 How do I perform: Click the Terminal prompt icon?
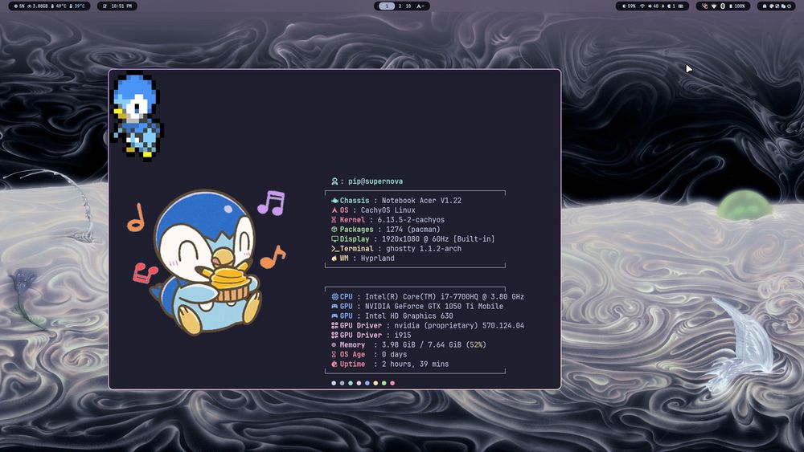[x=334, y=249]
